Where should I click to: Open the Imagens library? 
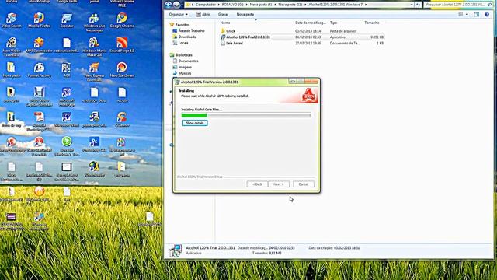(x=182, y=67)
